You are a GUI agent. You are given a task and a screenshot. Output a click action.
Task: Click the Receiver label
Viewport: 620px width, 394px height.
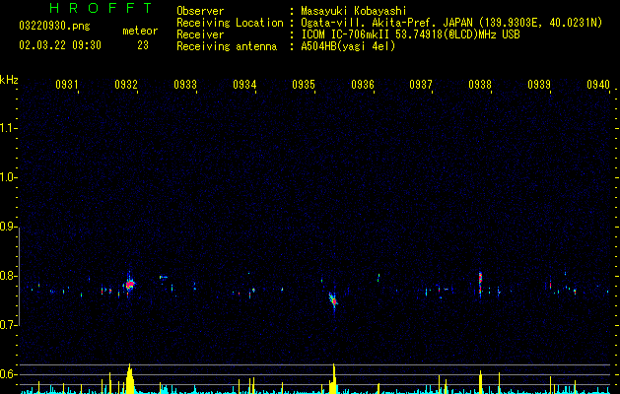(x=200, y=34)
